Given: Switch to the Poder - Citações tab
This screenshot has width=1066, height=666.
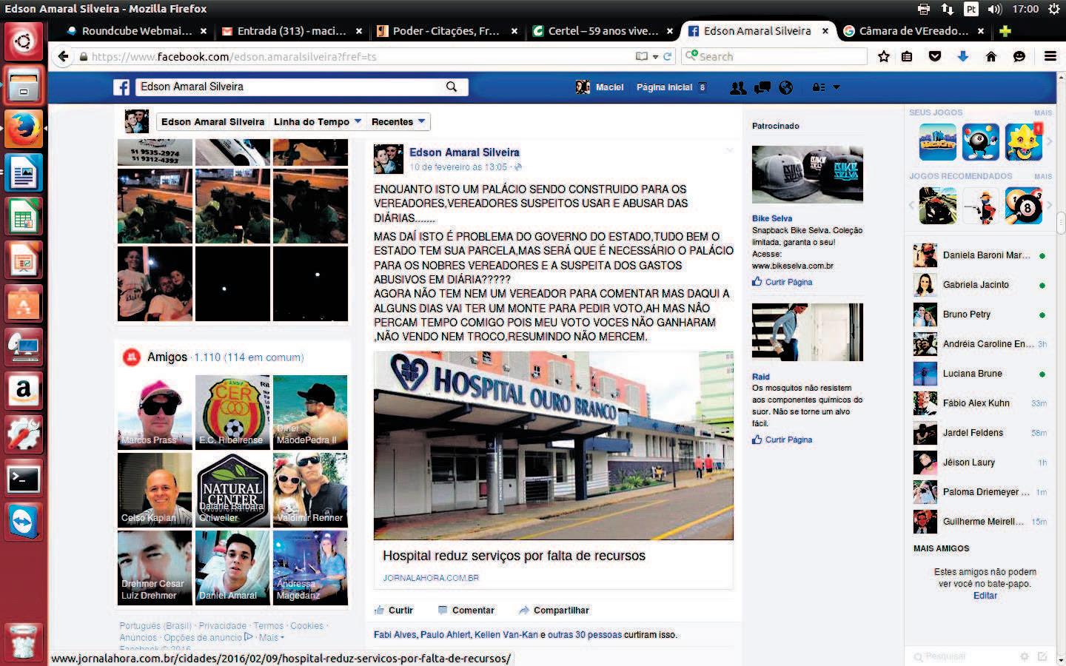Looking at the screenshot, I should (446, 31).
